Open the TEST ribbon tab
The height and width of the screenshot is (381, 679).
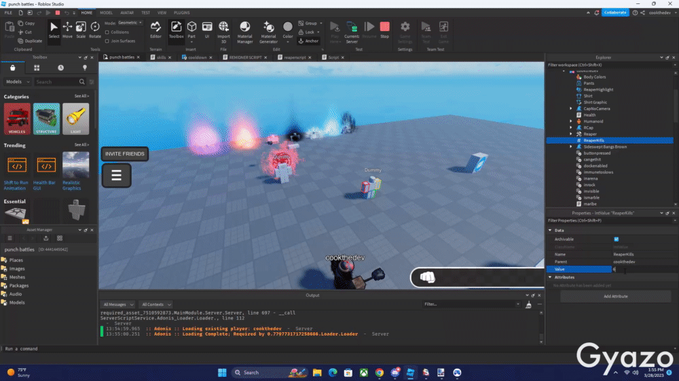145,13
